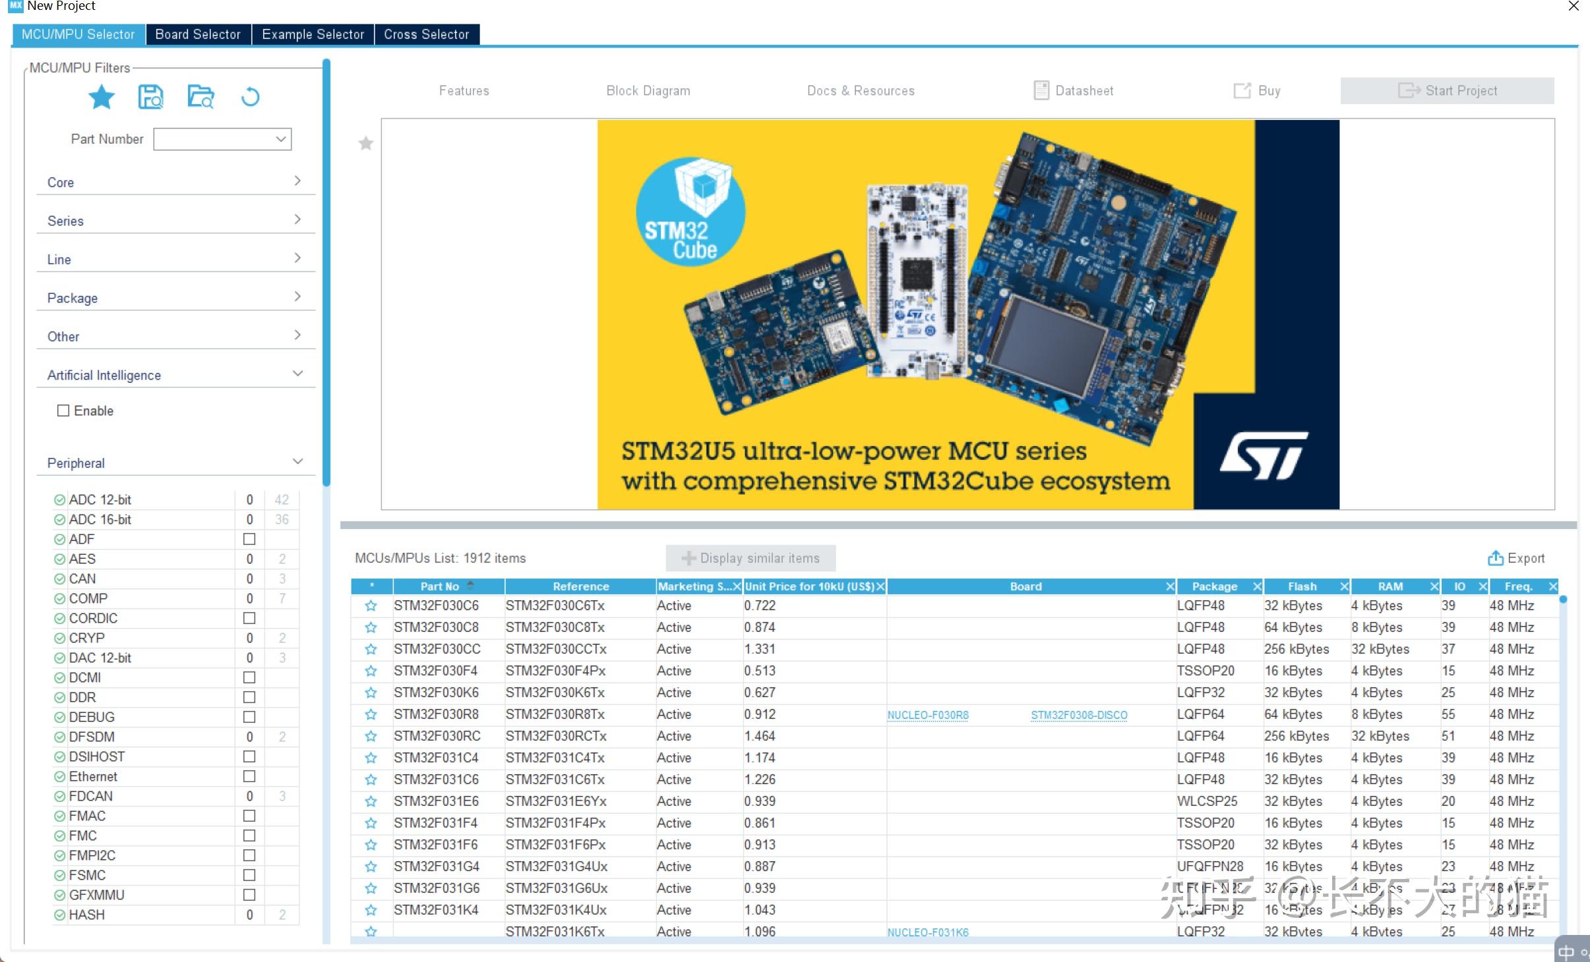Remove the Board column filter

pos(1169,586)
